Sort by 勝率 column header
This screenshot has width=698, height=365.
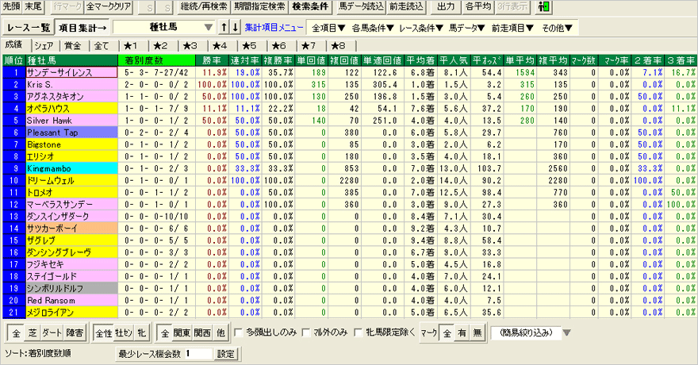pos(212,60)
